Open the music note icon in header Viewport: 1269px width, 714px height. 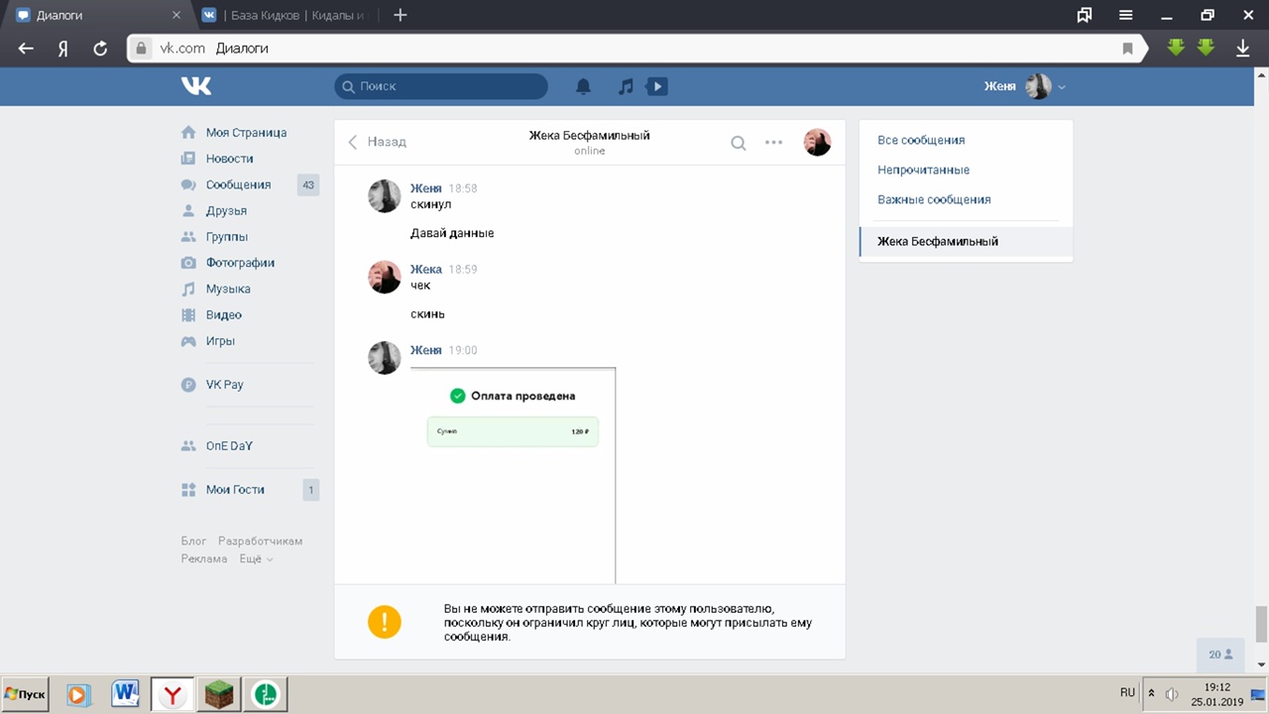[626, 86]
